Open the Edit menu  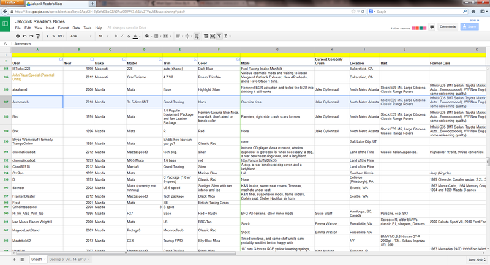click(x=28, y=28)
